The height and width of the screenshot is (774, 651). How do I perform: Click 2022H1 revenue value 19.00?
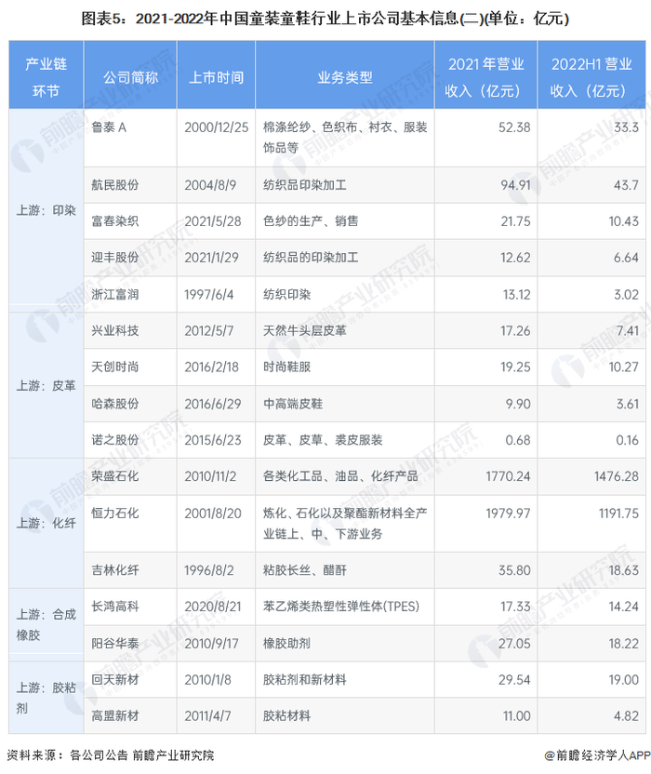[x=623, y=680]
